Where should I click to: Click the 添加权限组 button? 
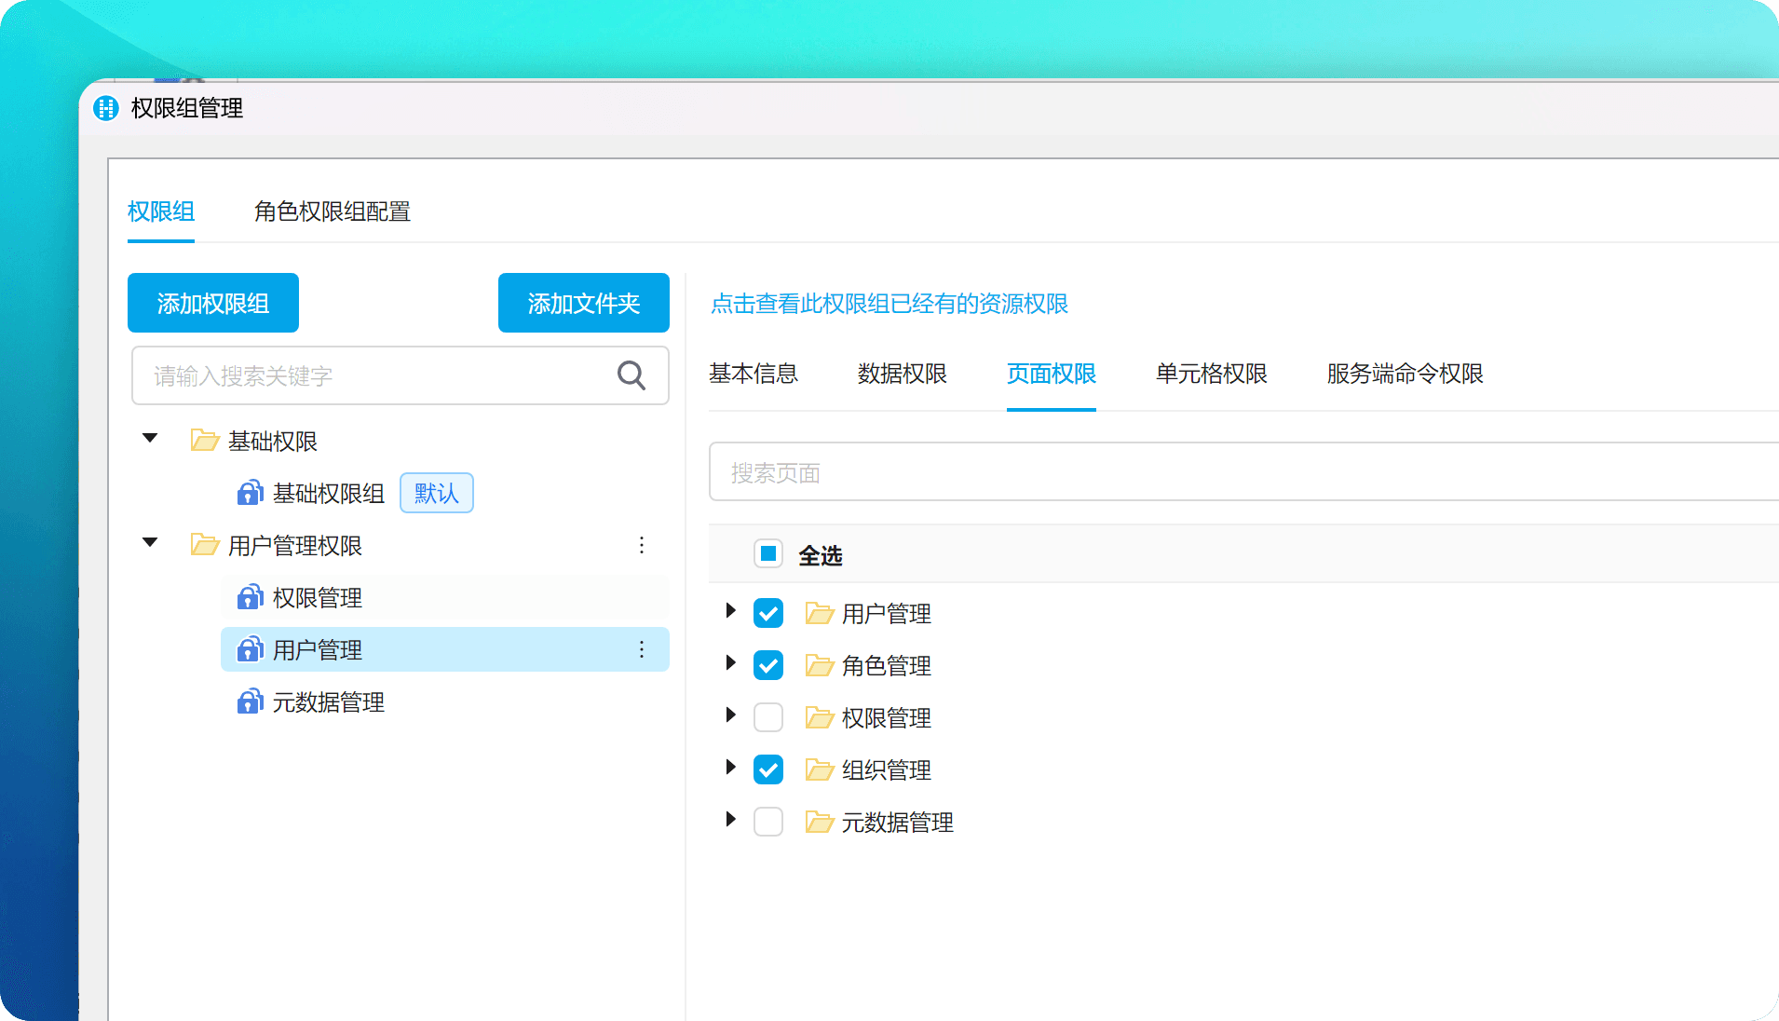[x=213, y=303]
